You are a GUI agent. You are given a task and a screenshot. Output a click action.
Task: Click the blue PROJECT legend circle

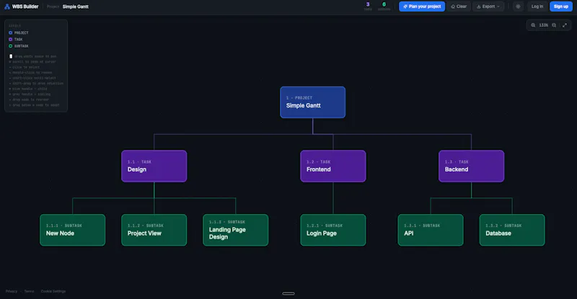coord(10,32)
